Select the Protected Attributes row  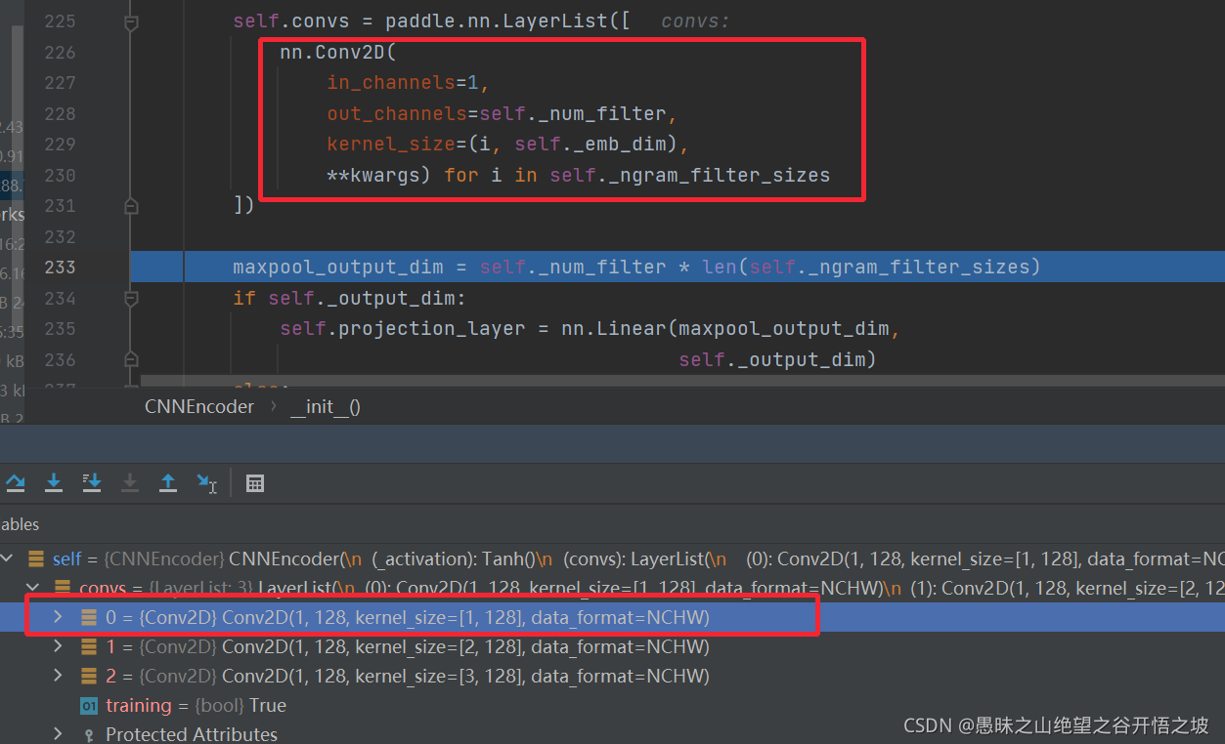pos(612,733)
